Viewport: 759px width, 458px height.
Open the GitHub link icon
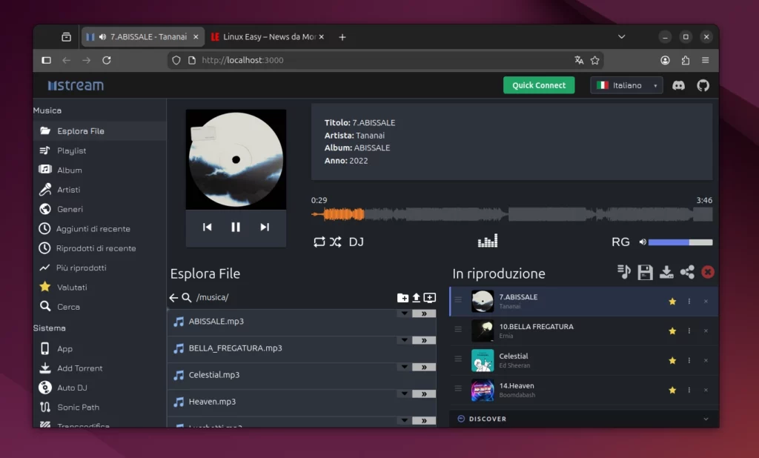click(x=703, y=85)
